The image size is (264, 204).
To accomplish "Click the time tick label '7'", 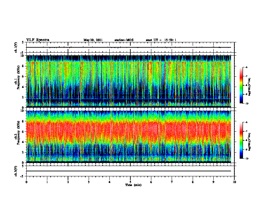I will (172, 182).
